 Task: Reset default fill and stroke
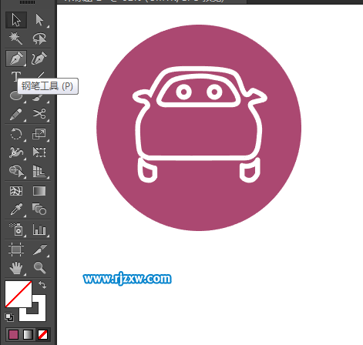pyautogui.click(x=9, y=317)
